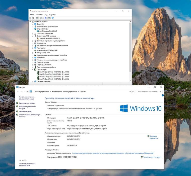Expand the Bluetooth category

pyautogui.click(x=33, y=24)
